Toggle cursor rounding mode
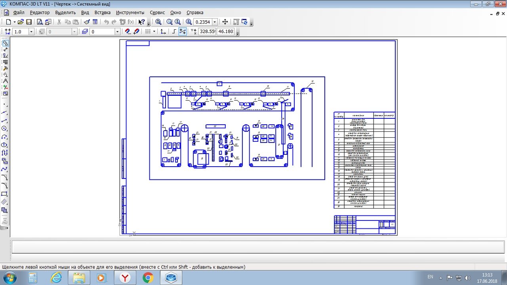The width and height of the screenshot is (507, 285). [x=183, y=32]
